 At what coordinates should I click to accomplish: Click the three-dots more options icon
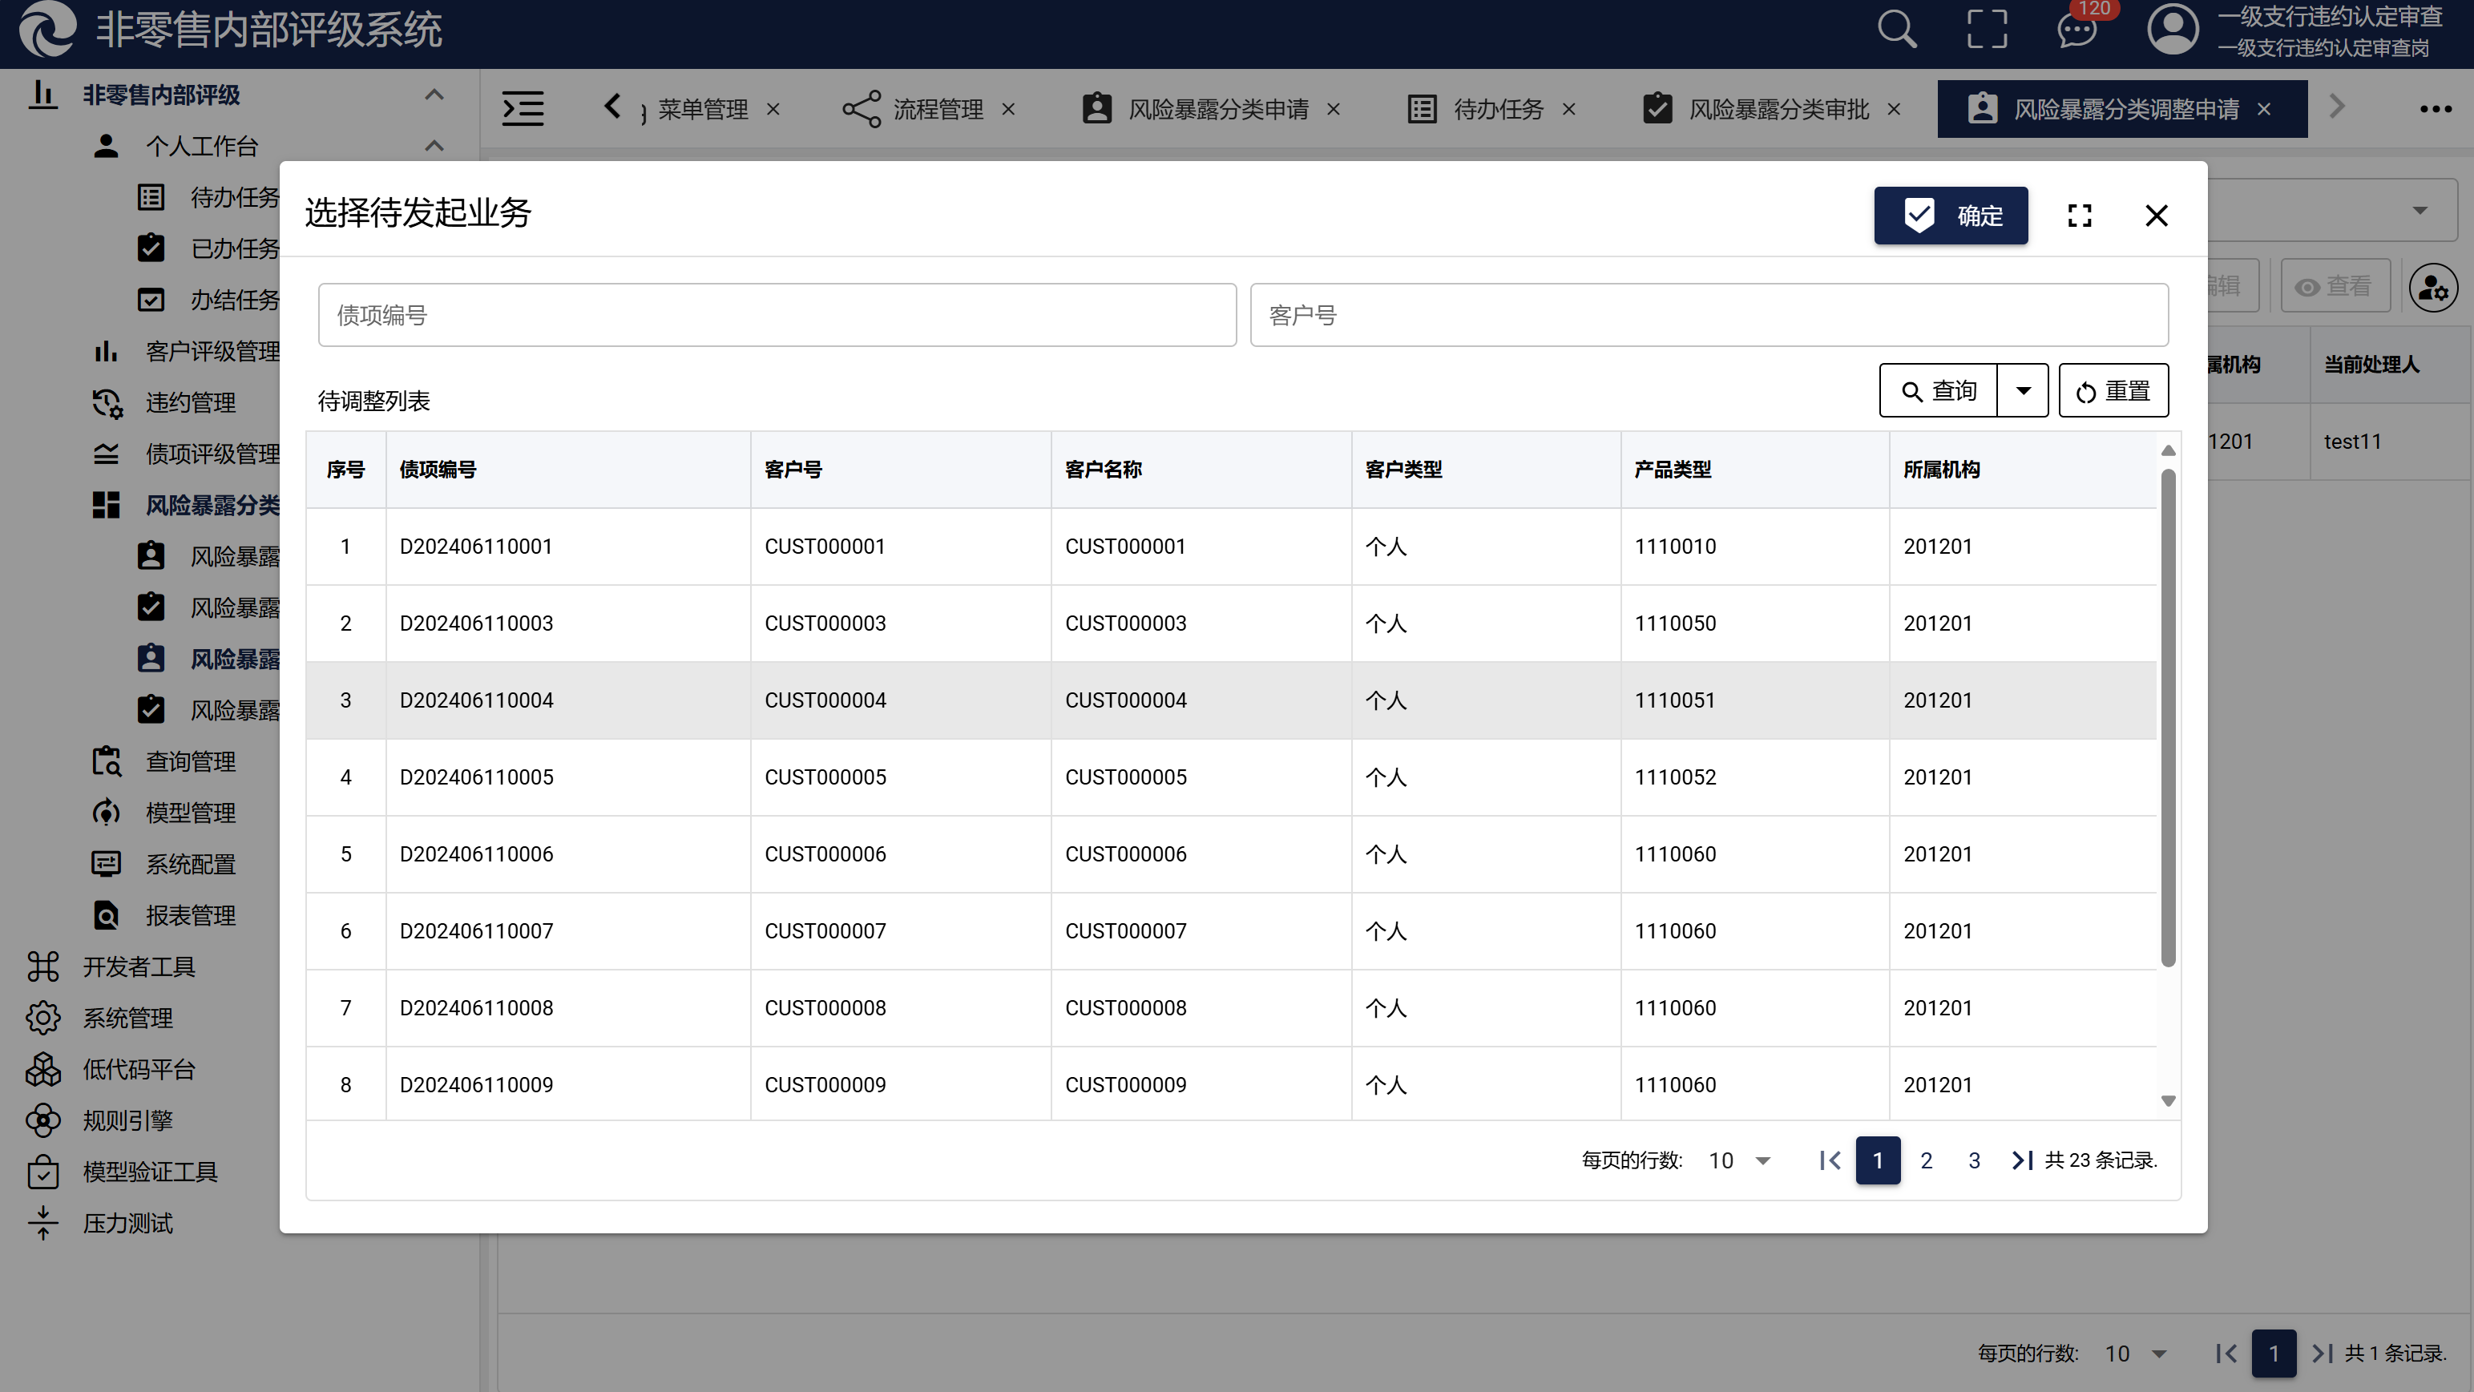tap(2436, 108)
